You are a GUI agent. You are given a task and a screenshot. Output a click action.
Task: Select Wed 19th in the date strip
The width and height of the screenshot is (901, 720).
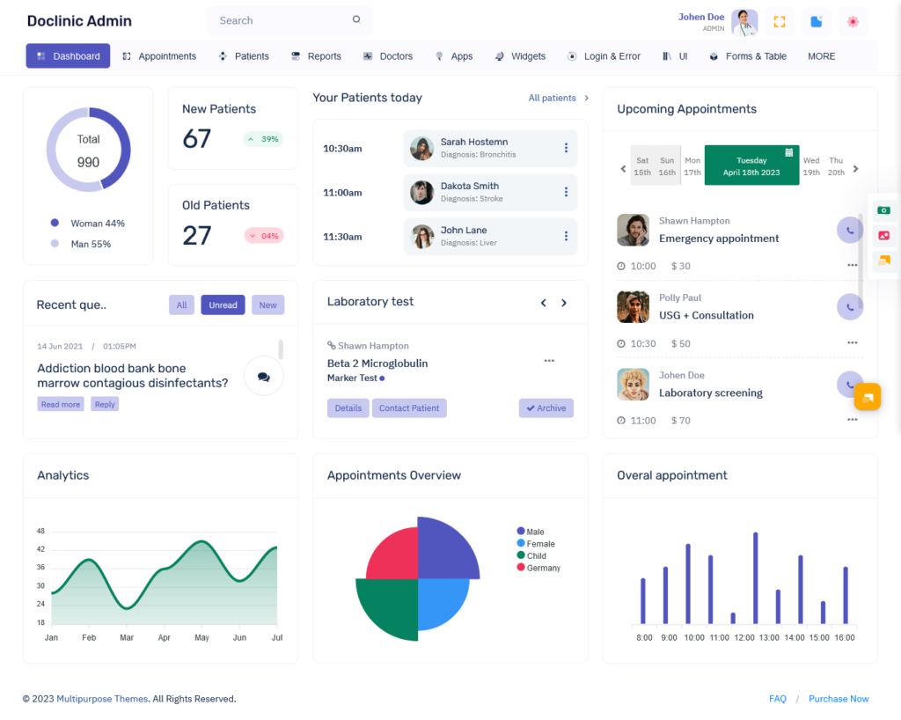811,166
